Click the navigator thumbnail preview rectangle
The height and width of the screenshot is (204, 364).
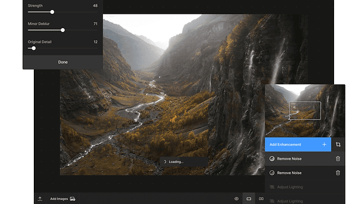(x=305, y=111)
